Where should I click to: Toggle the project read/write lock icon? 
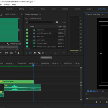(26, 53)
